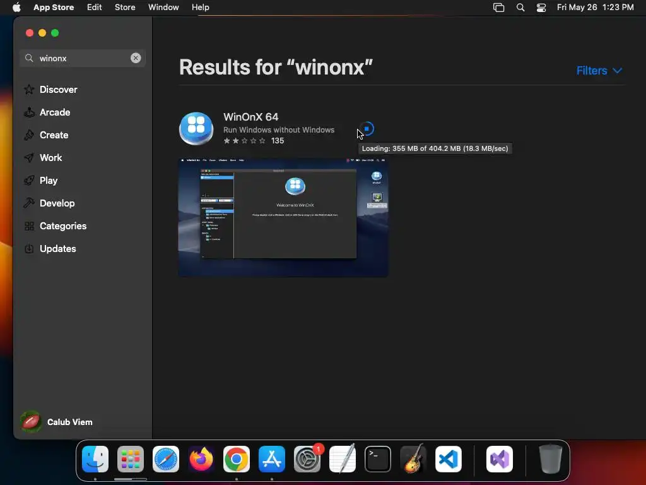Open the Window menu
The width and height of the screenshot is (646, 485).
coord(163,7)
